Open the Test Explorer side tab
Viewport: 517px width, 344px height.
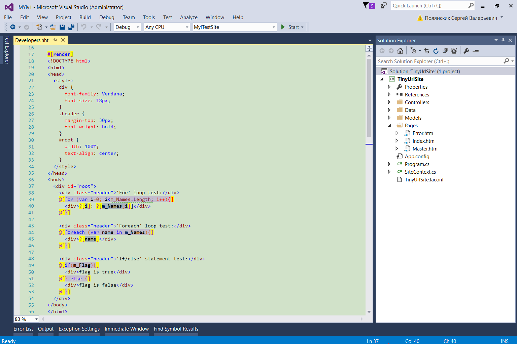coord(6,50)
